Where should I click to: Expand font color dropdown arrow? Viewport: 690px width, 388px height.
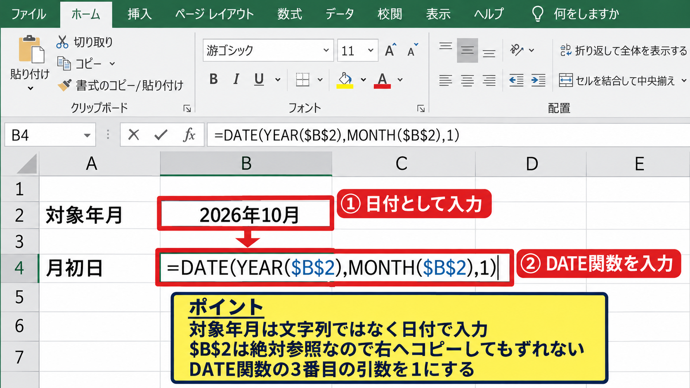(x=400, y=80)
